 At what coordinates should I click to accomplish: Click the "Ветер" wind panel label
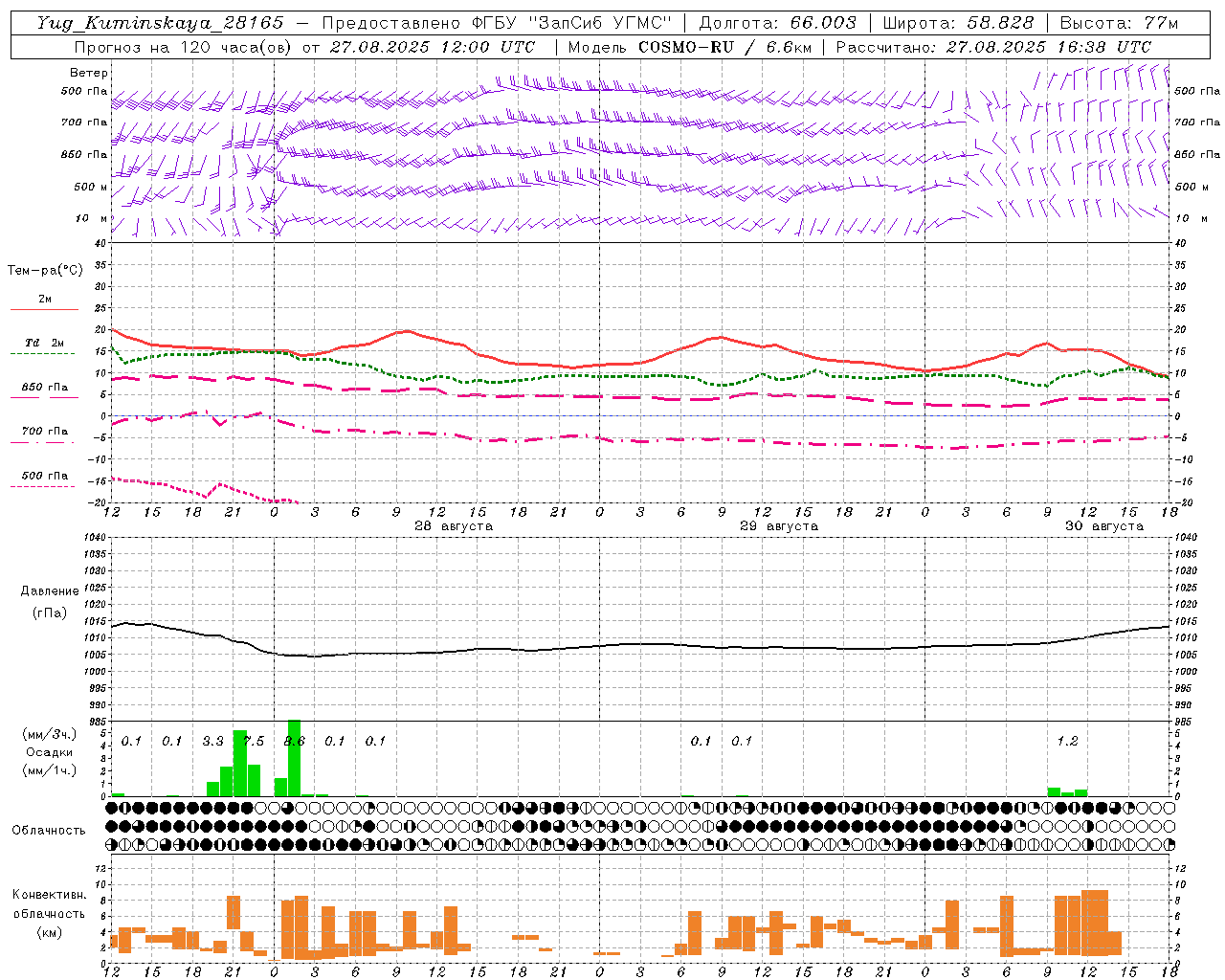pos(89,73)
